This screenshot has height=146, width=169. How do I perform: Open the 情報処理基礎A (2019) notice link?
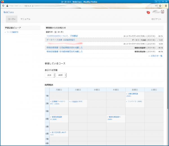65,52
